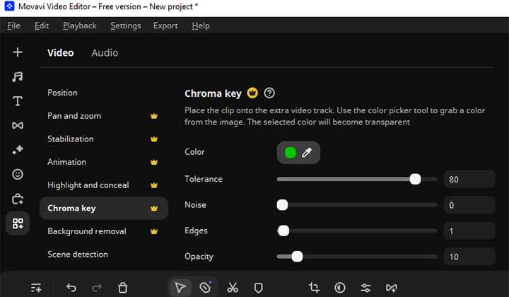Open the music notes sounds panel

pyautogui.click(x=18, y=76)
